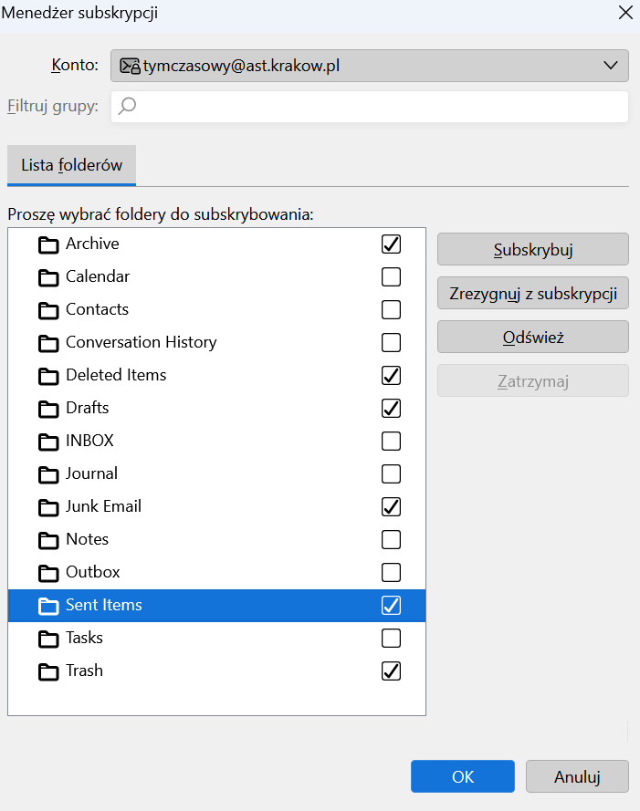Uncheck the Drafts subscription checkbox
Image resolution: width=640 pixels, height=811 pixels.
point(391,408)
